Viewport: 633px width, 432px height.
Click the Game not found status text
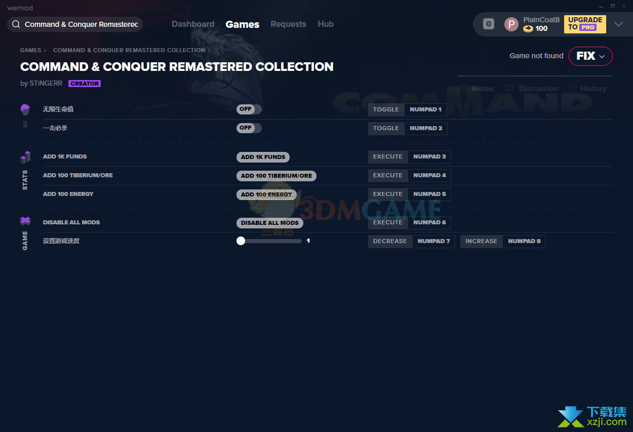[536, 56]
